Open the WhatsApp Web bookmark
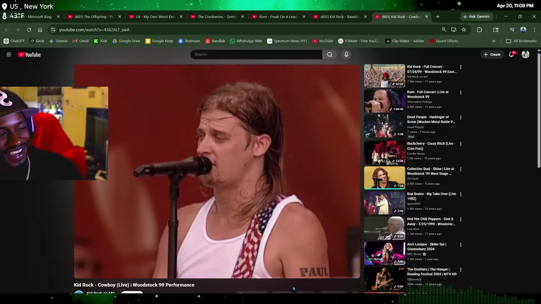 (x=246, y=41)
